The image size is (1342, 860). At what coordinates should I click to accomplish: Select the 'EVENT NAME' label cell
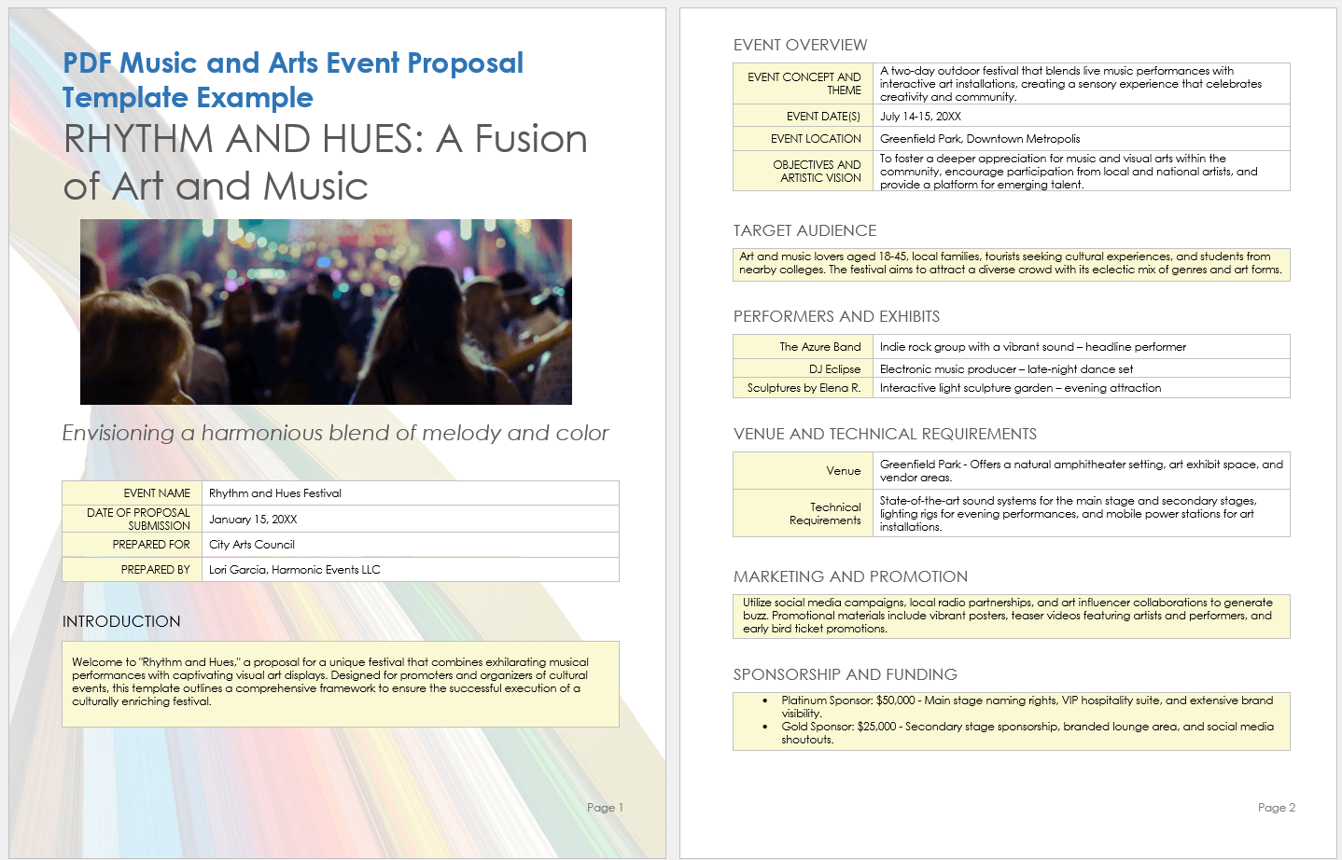133,493
